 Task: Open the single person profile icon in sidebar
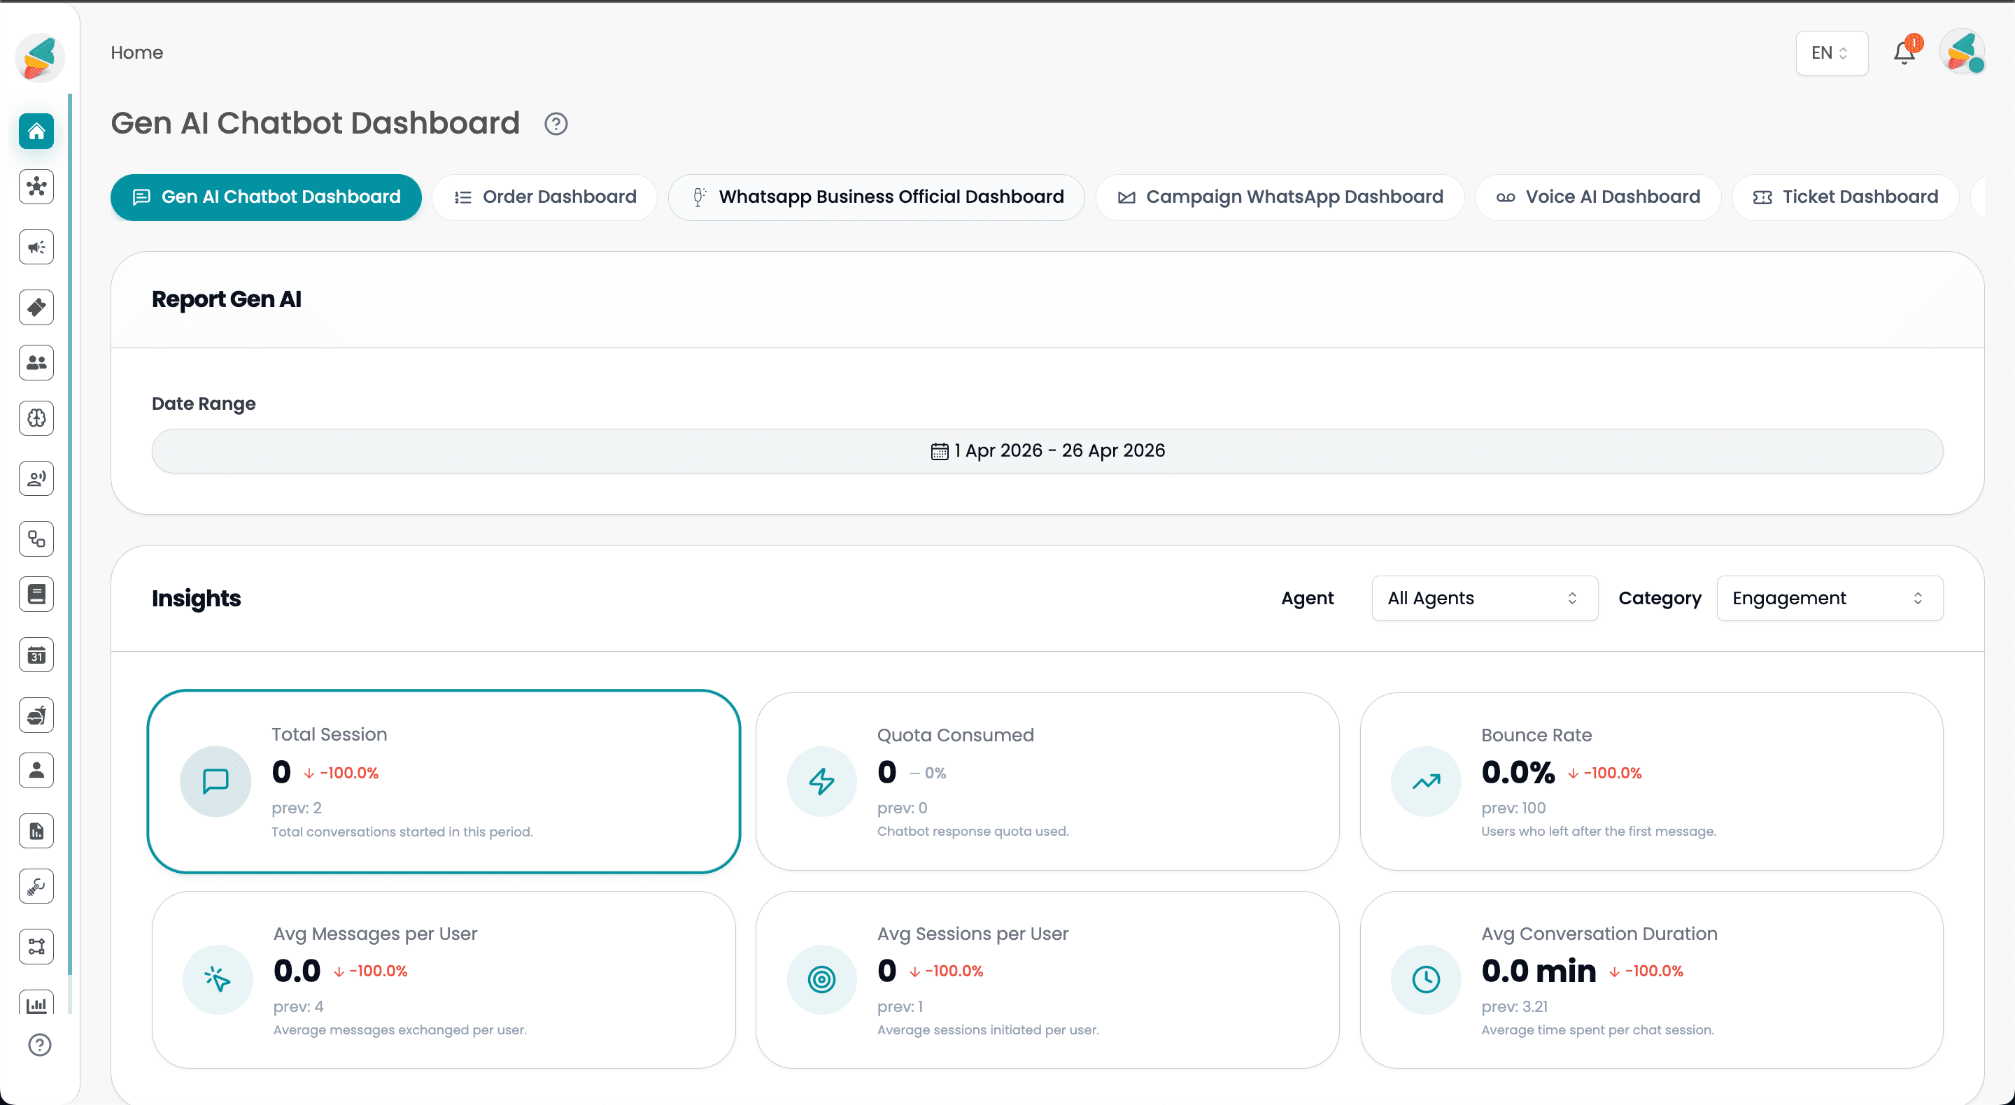37,771
